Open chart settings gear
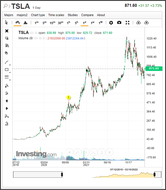 click(111, 23)
